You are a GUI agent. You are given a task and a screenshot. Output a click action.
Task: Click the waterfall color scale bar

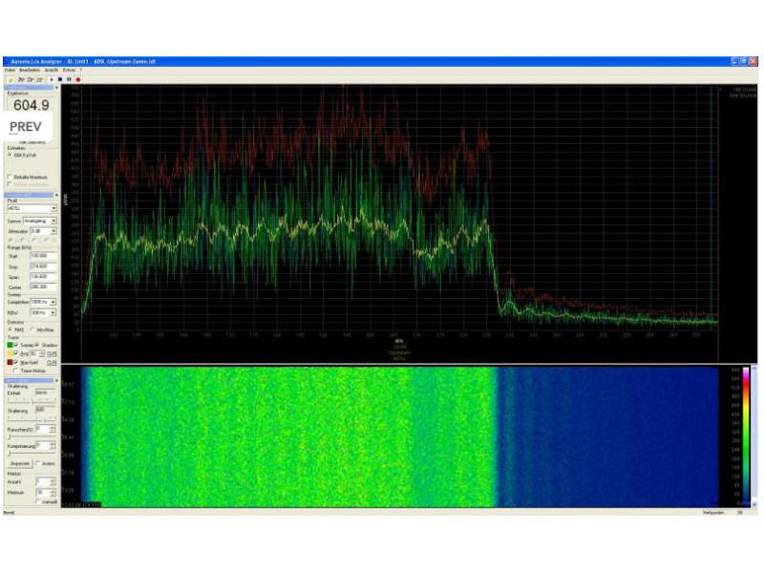[746, 436]
